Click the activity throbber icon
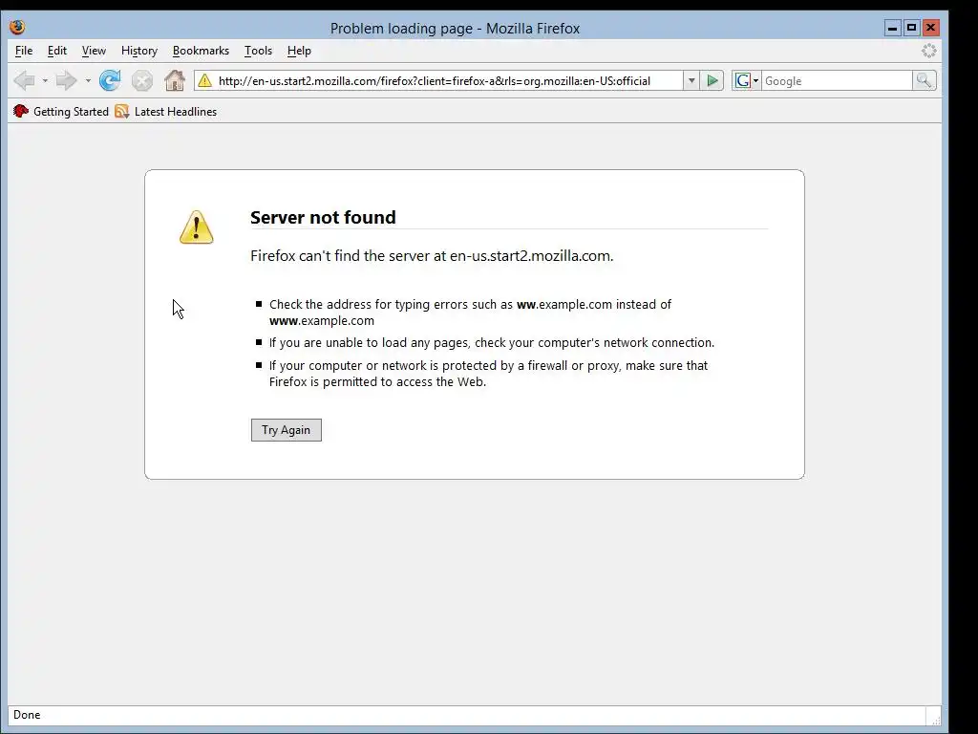 928,51
